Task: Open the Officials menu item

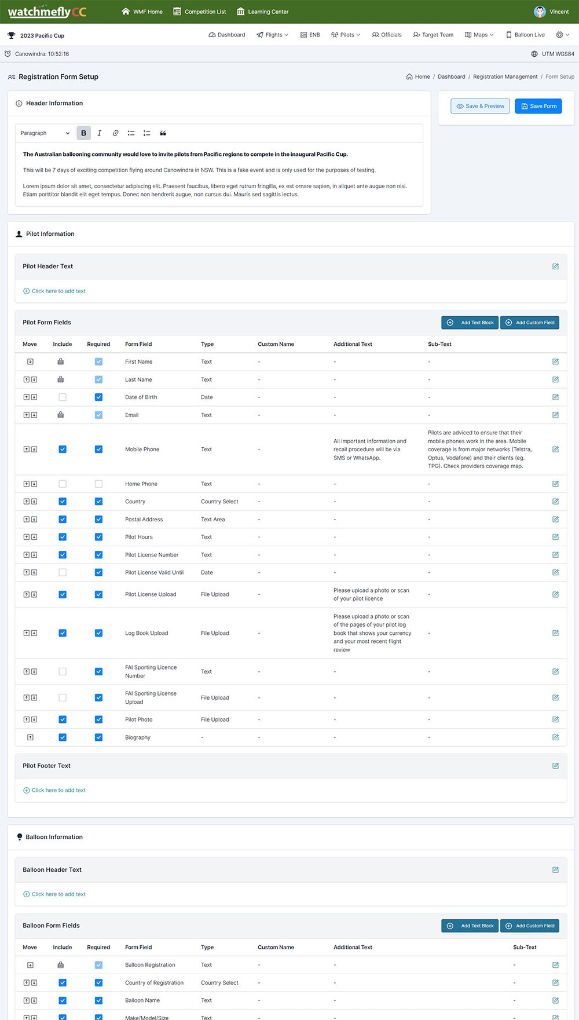Action: pos(387,35)
